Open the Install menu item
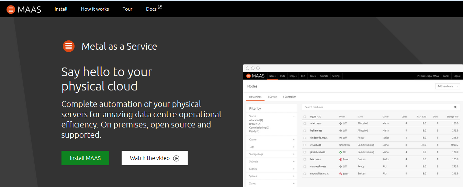 61,9
